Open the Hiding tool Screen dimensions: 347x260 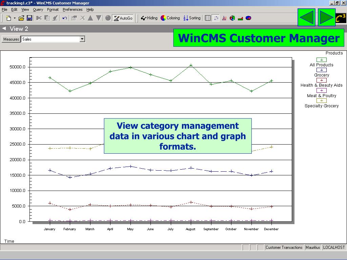[149, 18]
